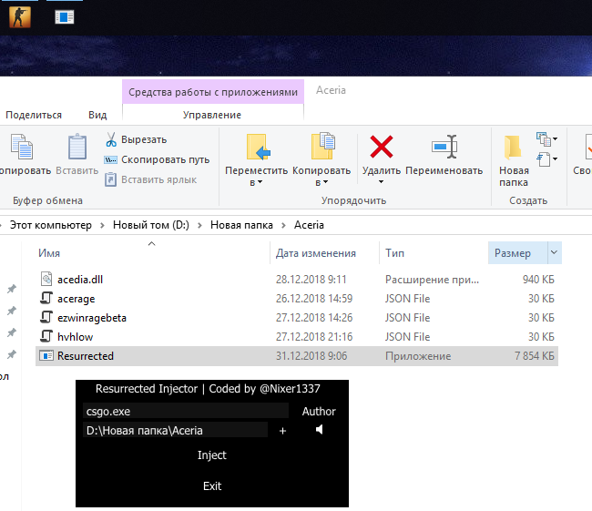Click the D:\Новая папка\Aceria path field
Image resolution: width=592 pixels, height=511 pixels.
click(x=175, y=431)
